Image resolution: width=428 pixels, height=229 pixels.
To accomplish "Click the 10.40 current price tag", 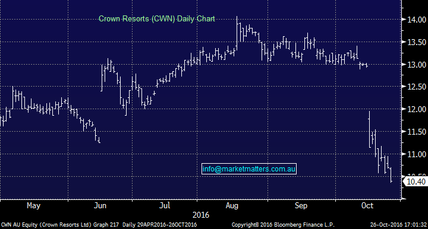I will tap(416, 182).
